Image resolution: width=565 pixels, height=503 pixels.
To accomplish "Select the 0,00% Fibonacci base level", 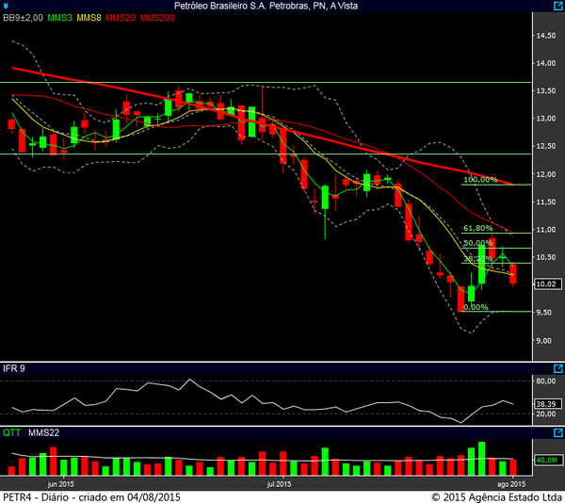I will click(476, 306).
